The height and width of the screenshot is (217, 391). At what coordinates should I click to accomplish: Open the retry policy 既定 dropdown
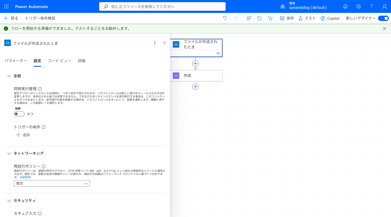pyautogui.click(x=52, y=183)
